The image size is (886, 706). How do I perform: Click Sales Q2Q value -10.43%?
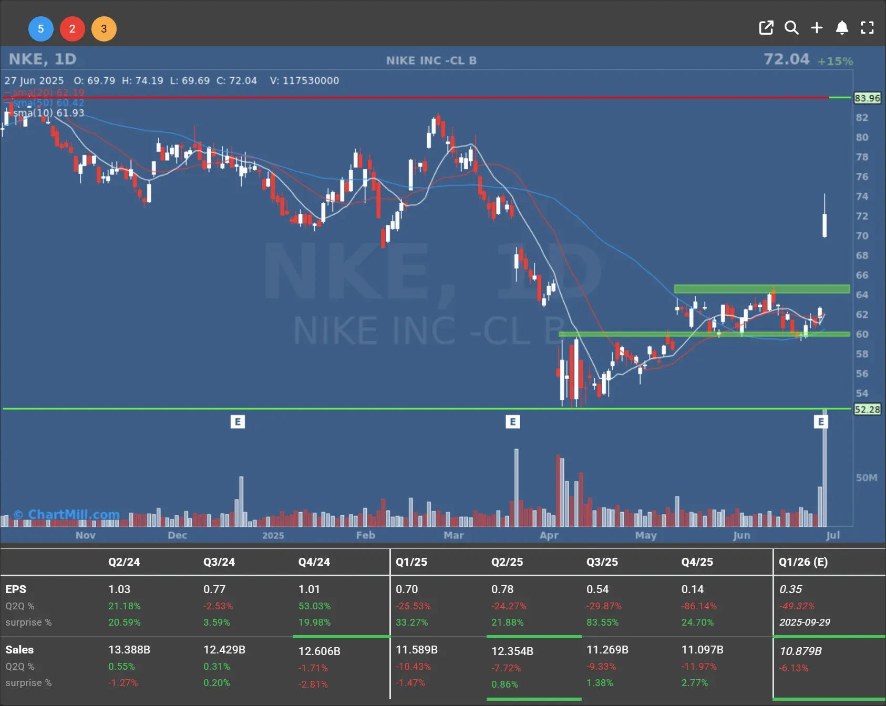(x=413, y=667)
